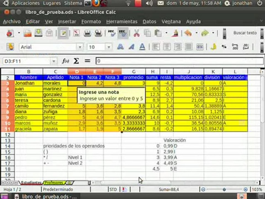Click the zoom out minus button
The width and height of the screenshot is (265, 199).
click(203, 189)
